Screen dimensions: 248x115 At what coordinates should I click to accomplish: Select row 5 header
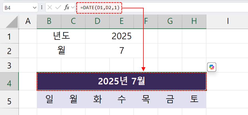click(x=9, y=99)
